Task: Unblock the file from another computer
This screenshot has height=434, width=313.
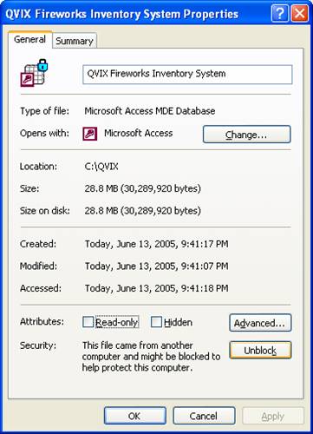Action: 260,350
